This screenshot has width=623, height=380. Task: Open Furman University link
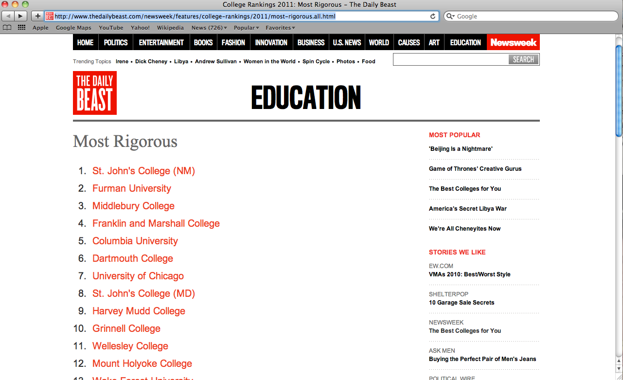coord(132,188)
